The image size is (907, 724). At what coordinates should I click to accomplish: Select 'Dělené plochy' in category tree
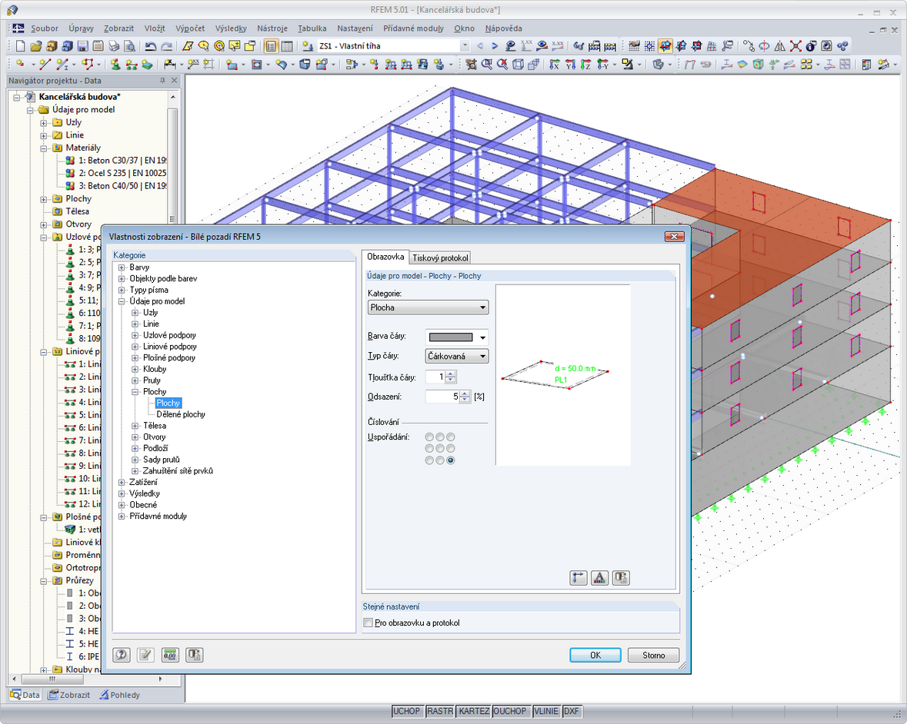pos(181,414)
